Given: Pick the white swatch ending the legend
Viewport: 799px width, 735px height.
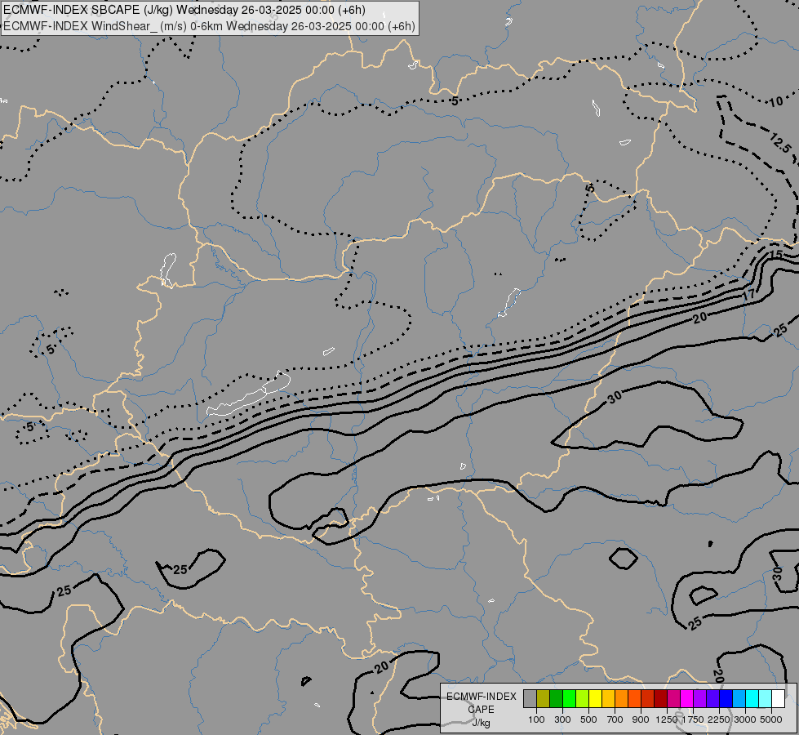Looking at the screenshot, I should click(779, 699).
